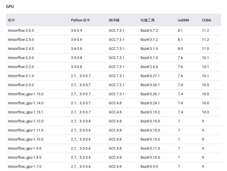Click CUDA 11.2 in tensorflow-2.5.0 row

(x=205, y=40)
